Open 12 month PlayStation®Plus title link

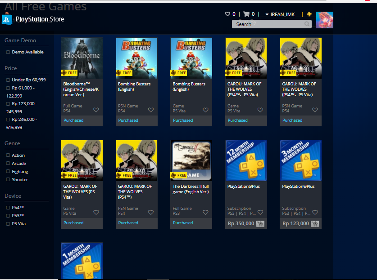pos(244,187)
